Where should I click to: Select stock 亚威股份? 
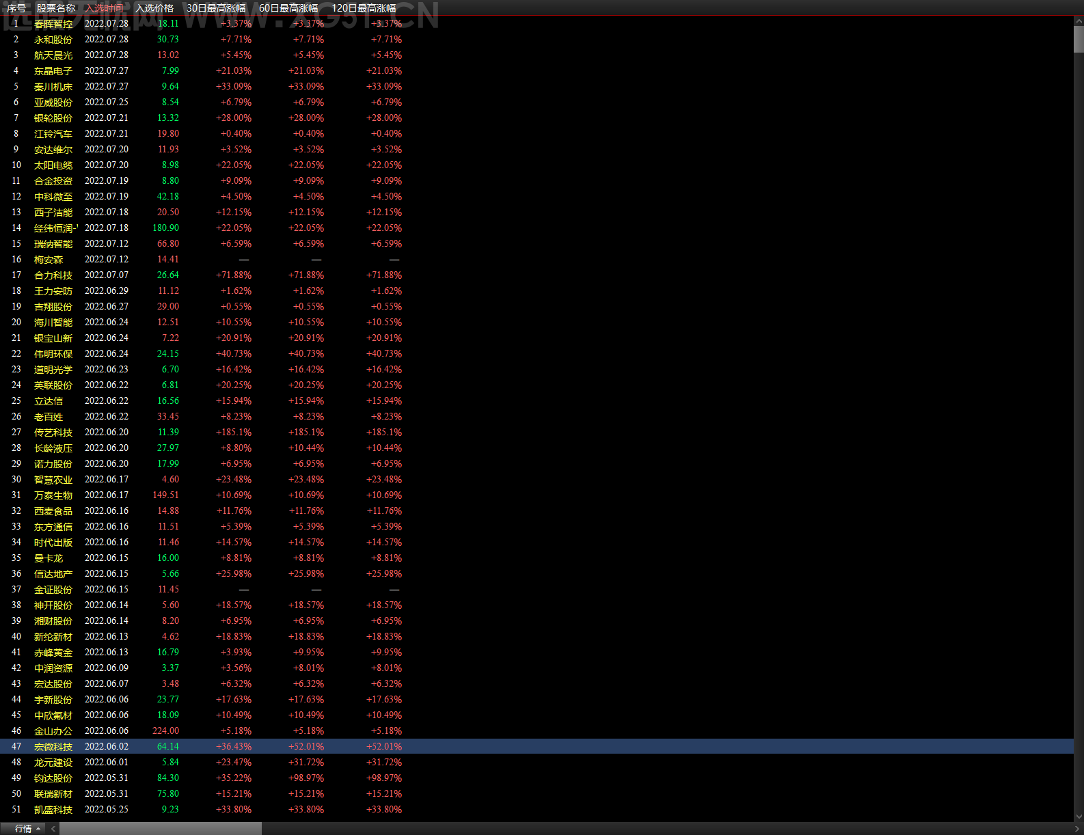click(53, 102)
